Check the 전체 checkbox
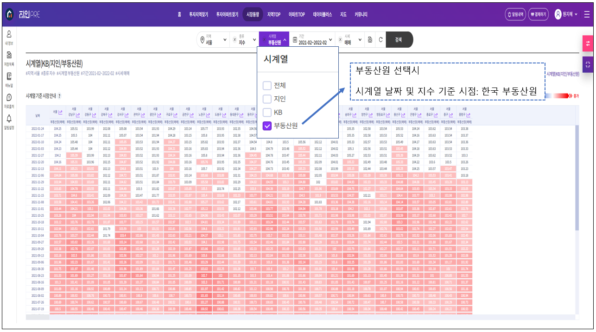 click(x=267, y=86)
